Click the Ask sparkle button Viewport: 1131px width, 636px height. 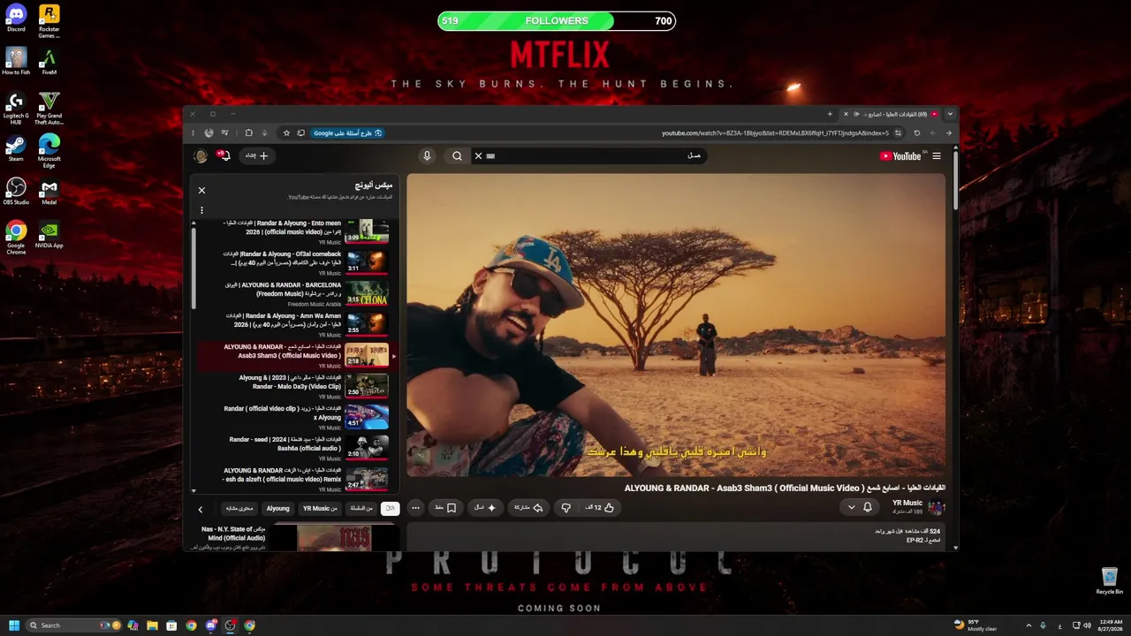point(484,508)
